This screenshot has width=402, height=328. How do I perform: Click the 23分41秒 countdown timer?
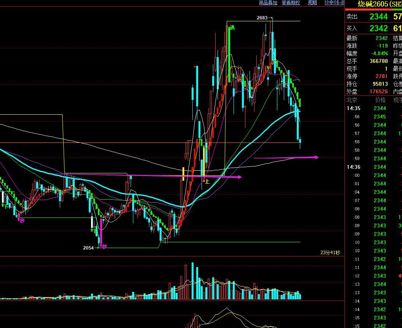(330, 253)
